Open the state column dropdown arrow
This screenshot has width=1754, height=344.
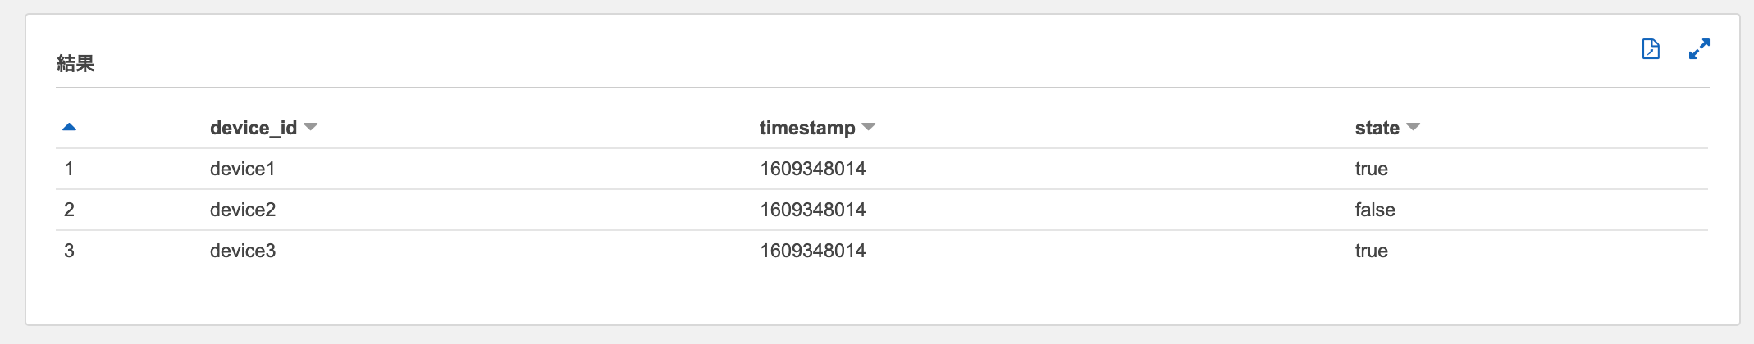[x=1413, y=127]
